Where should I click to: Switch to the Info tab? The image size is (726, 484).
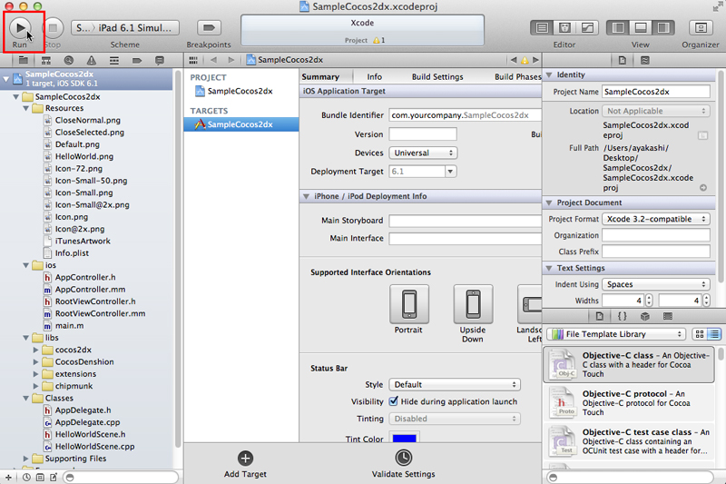pyautogui.click(x=374, y=77)
